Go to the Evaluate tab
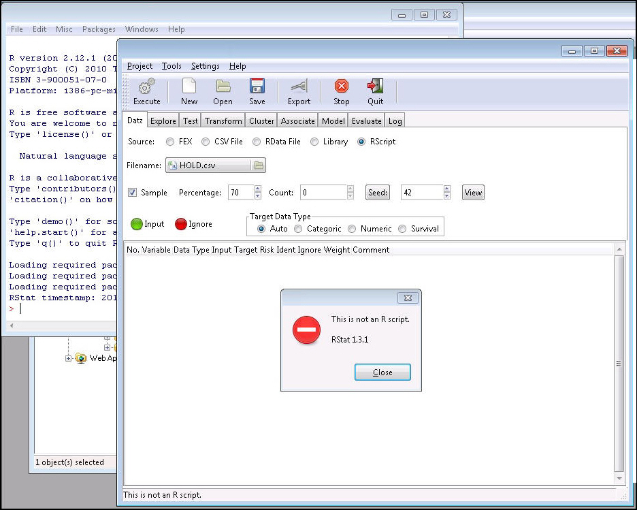The image size is (637, 510). click(x=366, y=121)
